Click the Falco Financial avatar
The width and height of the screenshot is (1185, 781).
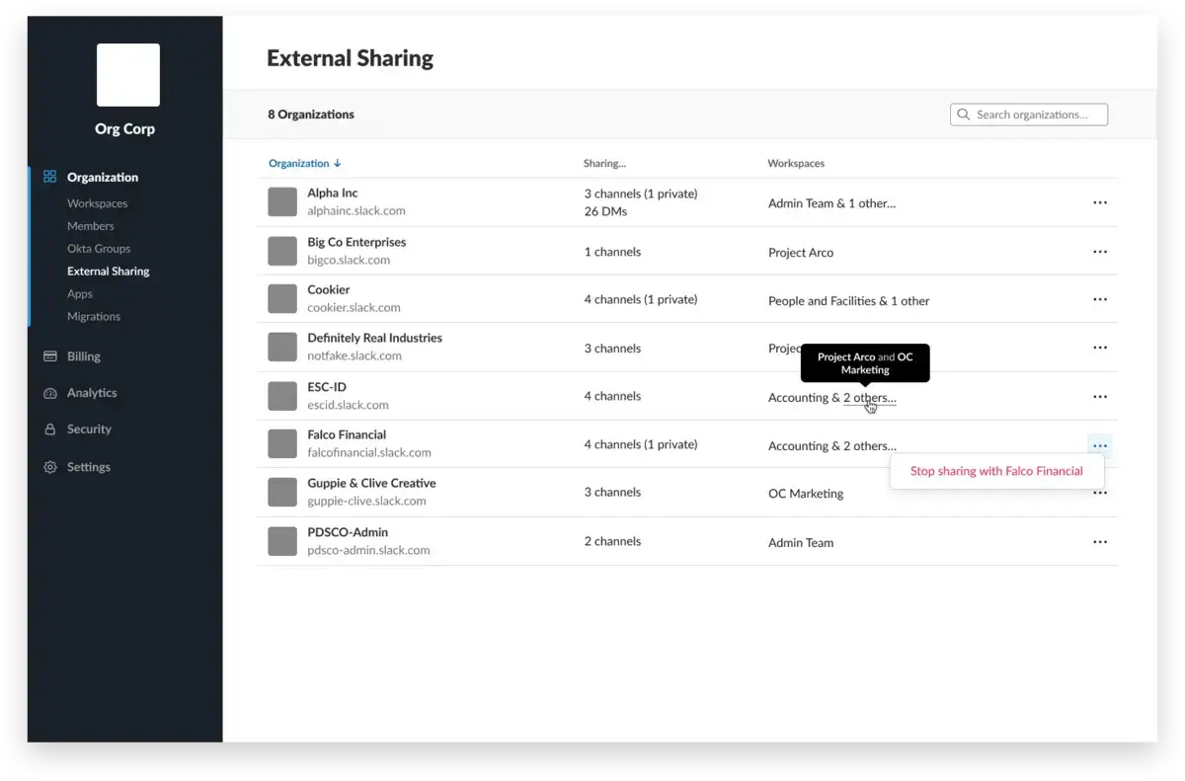(x=282, y=443)
